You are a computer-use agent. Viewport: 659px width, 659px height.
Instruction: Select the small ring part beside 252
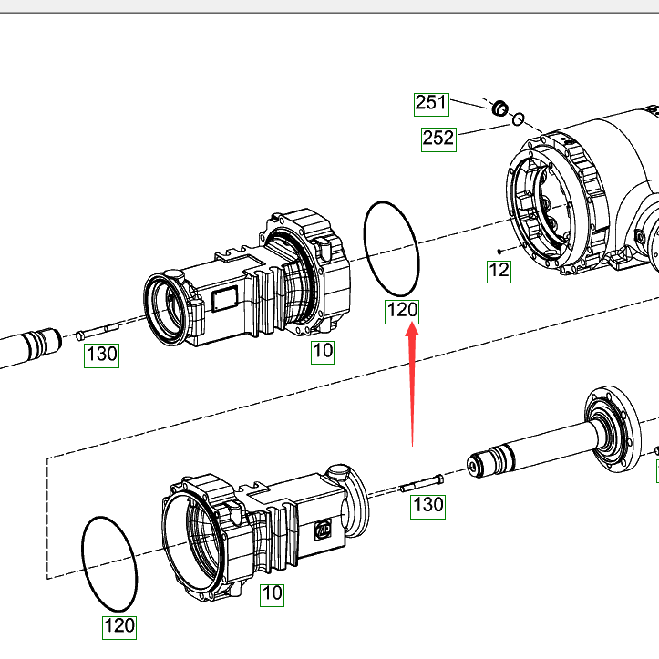click(x=517, y=118)
